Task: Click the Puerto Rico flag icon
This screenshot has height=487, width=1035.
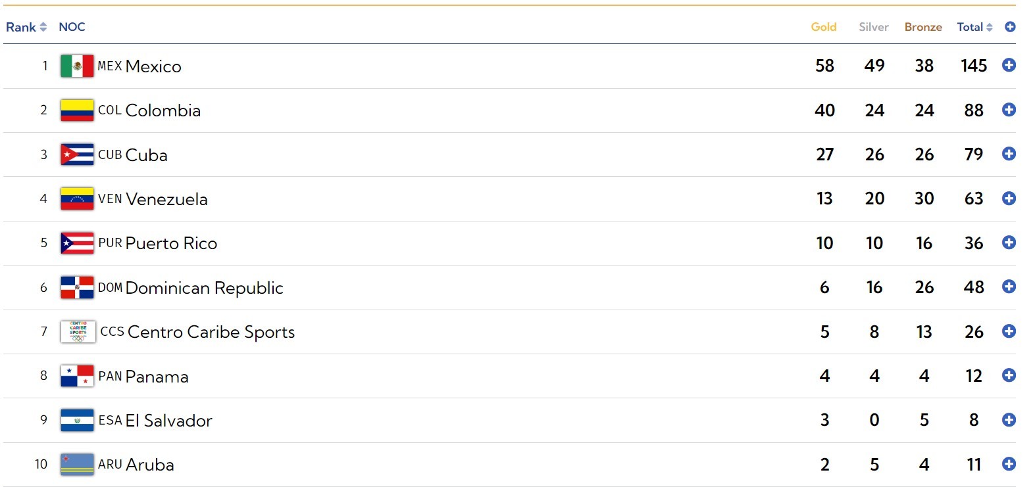Action: pyautogui.click(x=77, y=243)
